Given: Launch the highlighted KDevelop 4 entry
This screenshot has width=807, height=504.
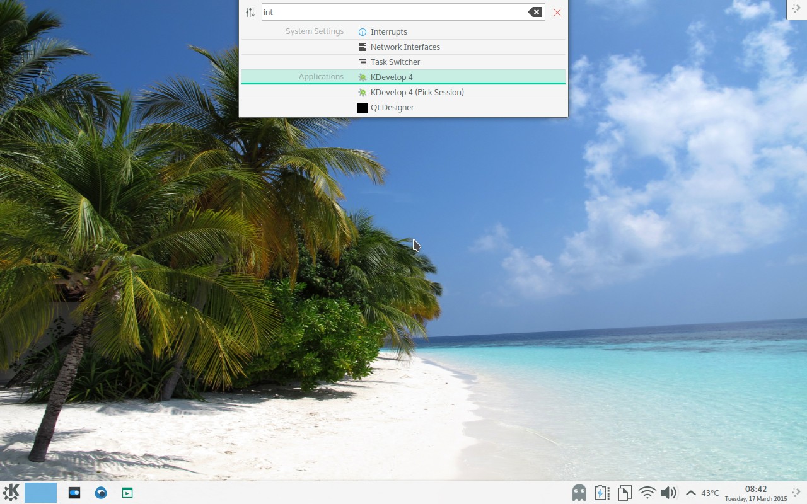Looking at the screenshot, I should (392, 77).
